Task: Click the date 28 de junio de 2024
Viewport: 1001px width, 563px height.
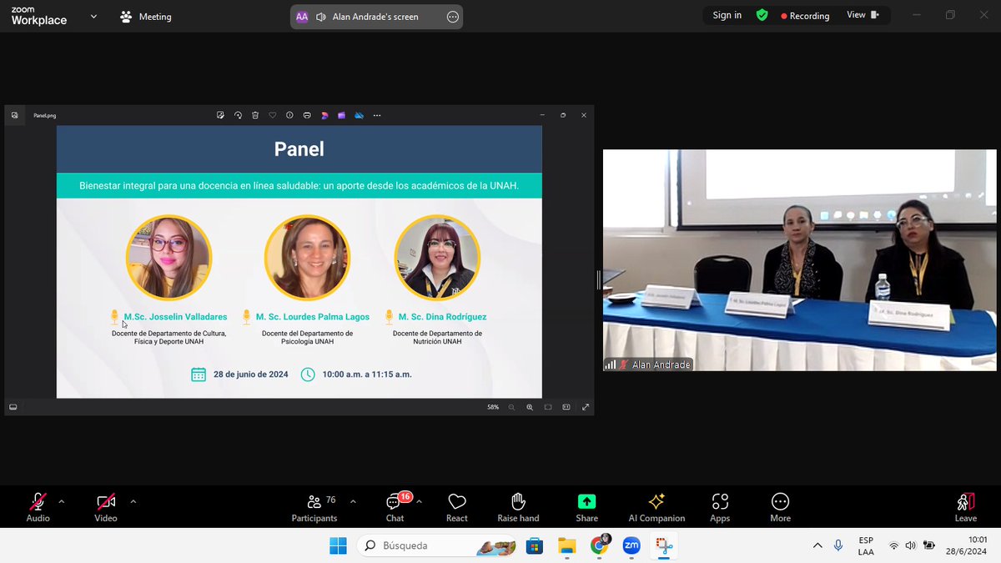Action: 251,374
